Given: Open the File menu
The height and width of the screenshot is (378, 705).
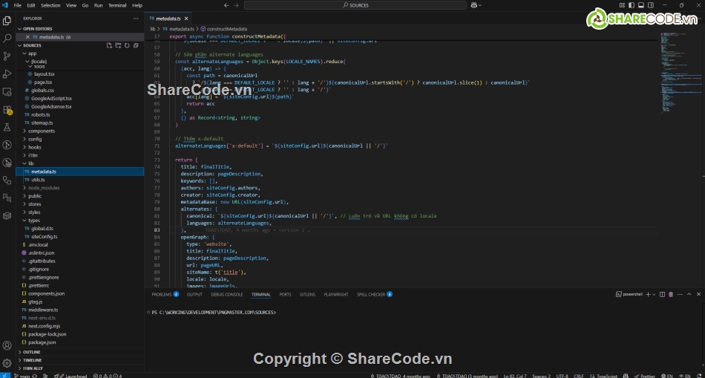Looking at the screenshot, I should (18, 5).
